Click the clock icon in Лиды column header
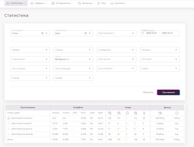Image resolution: width=194 pixels, height=147 pixels. point(127,113)
